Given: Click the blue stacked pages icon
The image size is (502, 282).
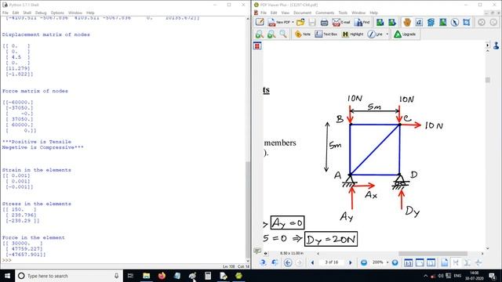Looking at the screenshot, I should (431, 22).
